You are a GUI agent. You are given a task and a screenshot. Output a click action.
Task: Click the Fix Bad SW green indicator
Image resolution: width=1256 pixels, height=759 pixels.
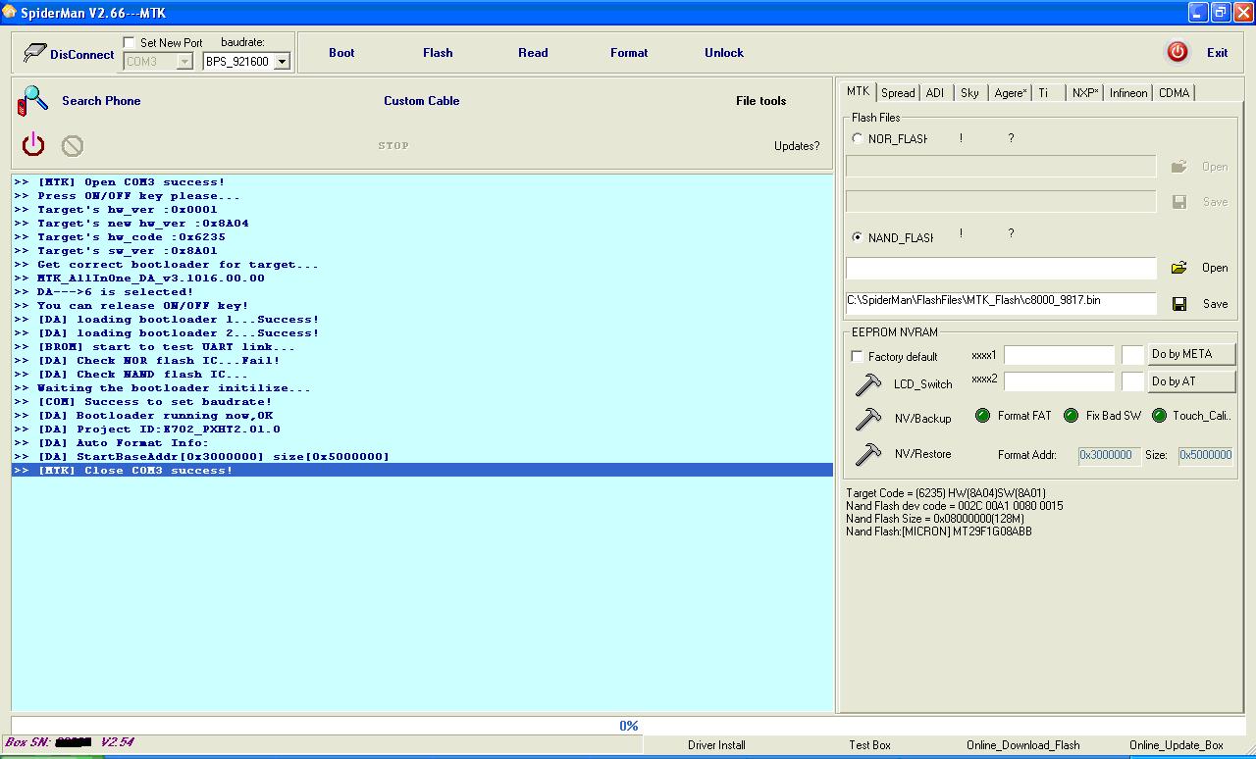coord(1071,416)
